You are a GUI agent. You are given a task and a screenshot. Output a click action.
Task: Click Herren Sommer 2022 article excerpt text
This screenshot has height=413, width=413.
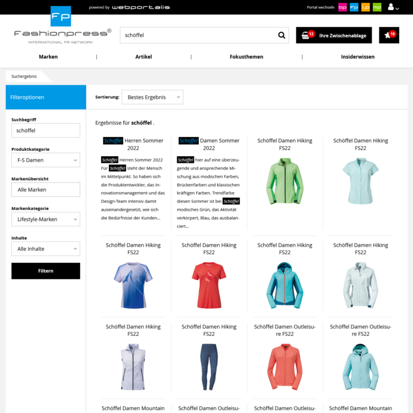click(x=133, y=189)
